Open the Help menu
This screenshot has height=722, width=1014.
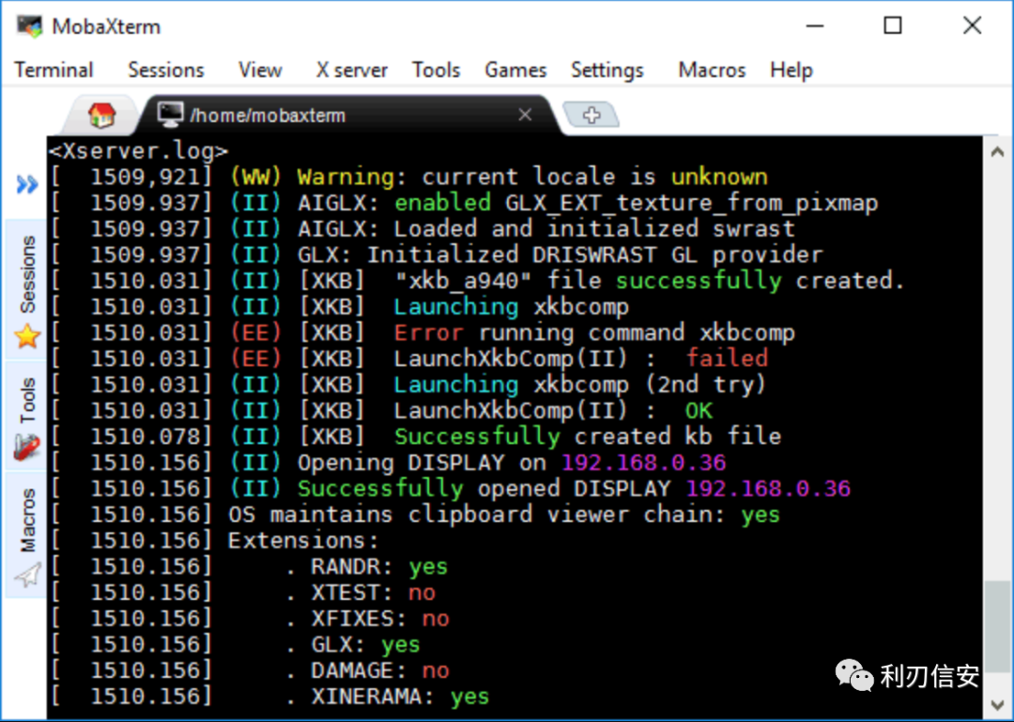(791, 69)
